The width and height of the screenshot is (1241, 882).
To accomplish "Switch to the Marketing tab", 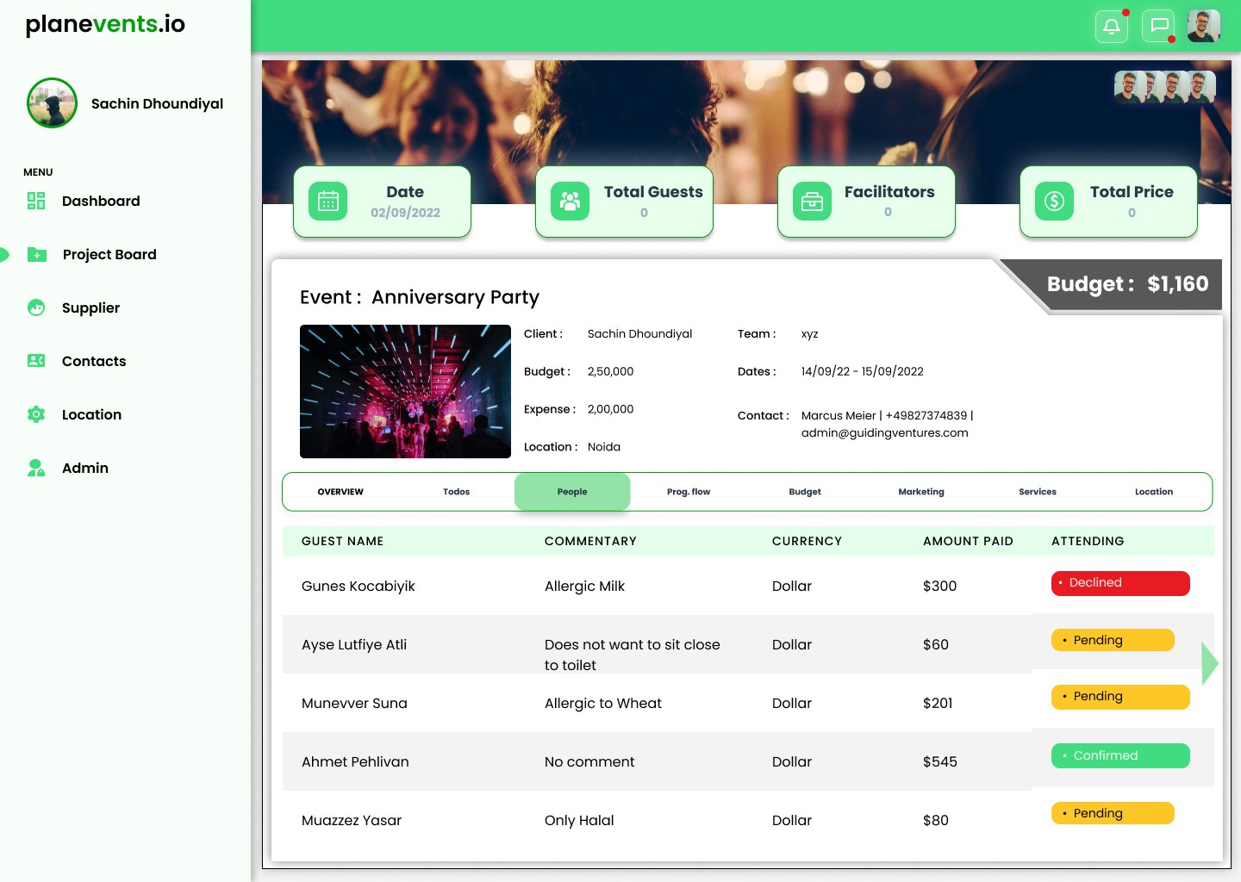I will (921, 492).
